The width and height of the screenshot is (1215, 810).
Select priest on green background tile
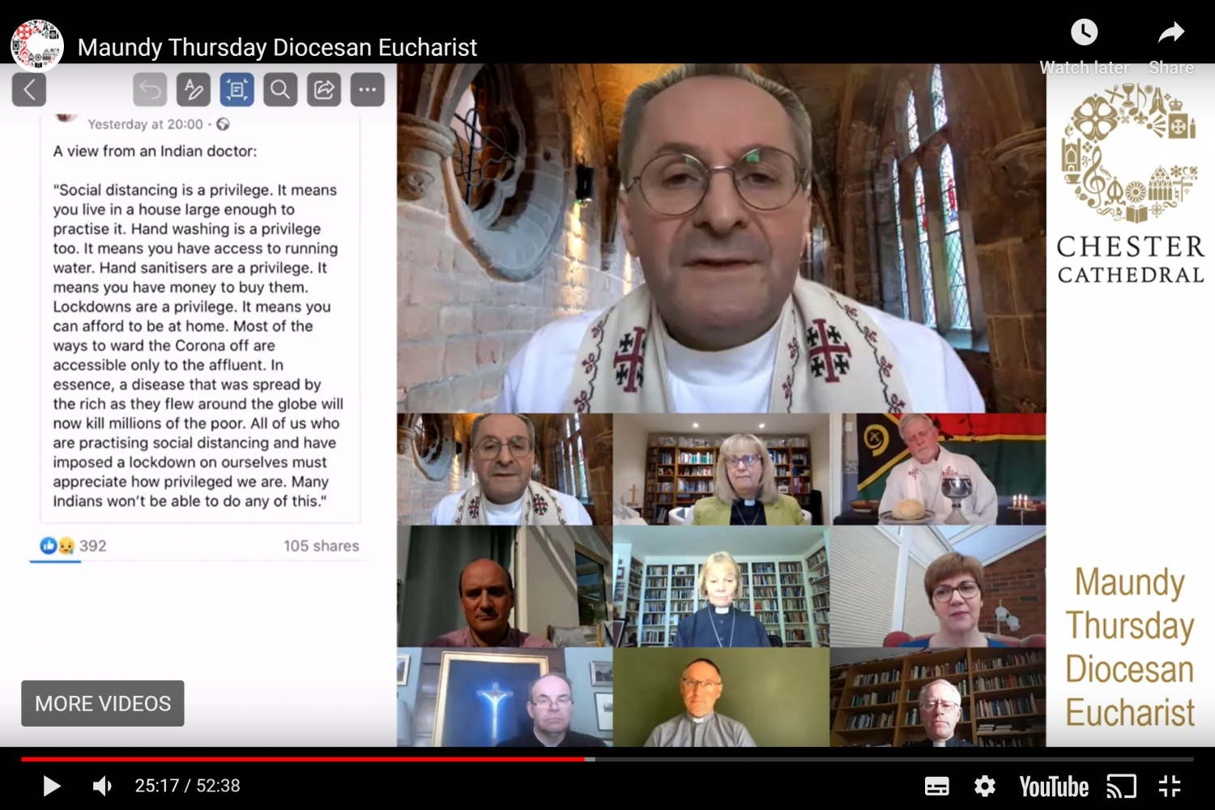(721, 697)
